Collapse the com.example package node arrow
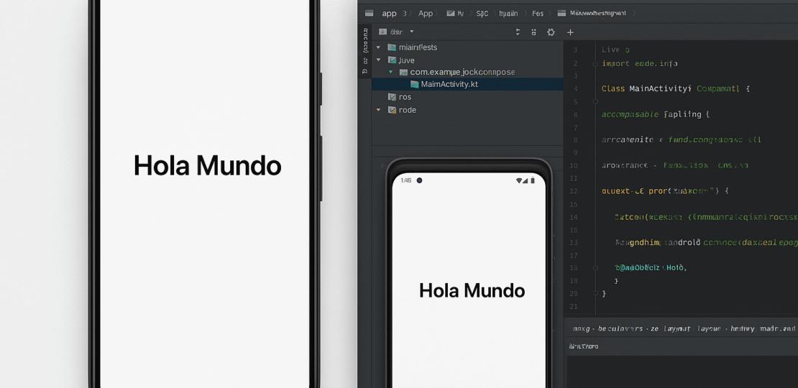This screenshot has width=798, height=388. point(390,73)
